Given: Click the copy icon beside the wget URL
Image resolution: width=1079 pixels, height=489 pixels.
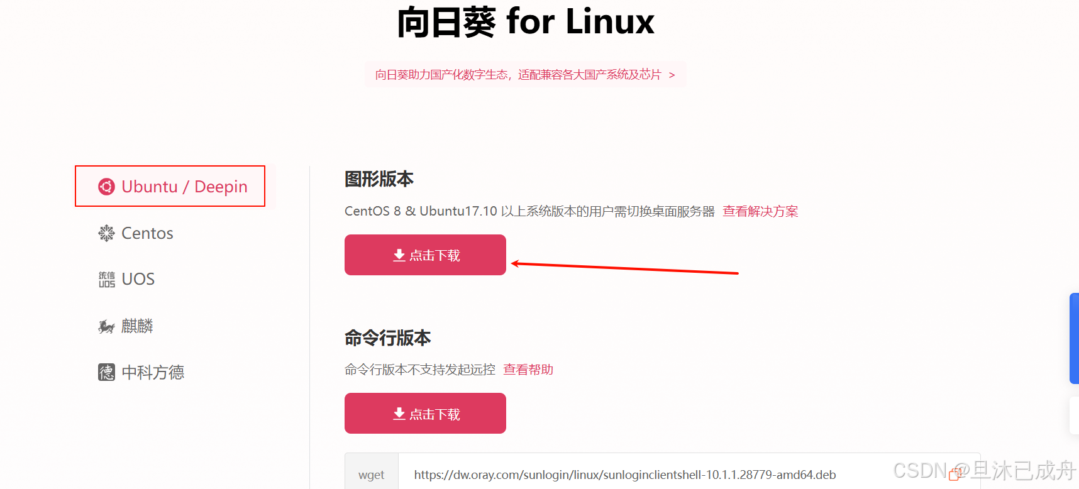Looking at the screenshot, I should pyautogui.click(x=955, y=475).
